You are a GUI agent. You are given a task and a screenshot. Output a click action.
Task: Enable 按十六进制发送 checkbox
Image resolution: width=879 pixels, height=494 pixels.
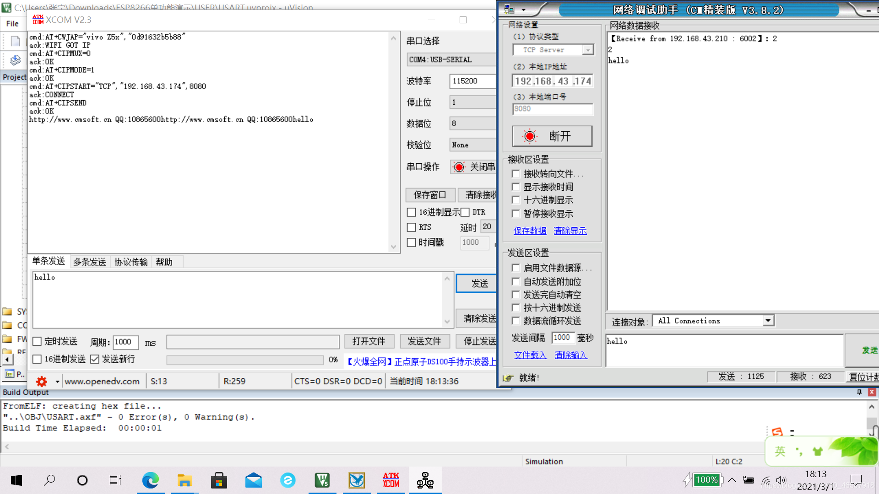point(516,307)
